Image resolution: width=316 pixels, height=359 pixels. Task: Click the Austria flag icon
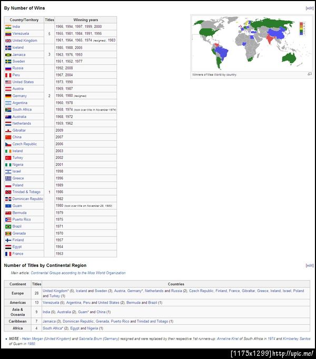(x=8, y=89)
